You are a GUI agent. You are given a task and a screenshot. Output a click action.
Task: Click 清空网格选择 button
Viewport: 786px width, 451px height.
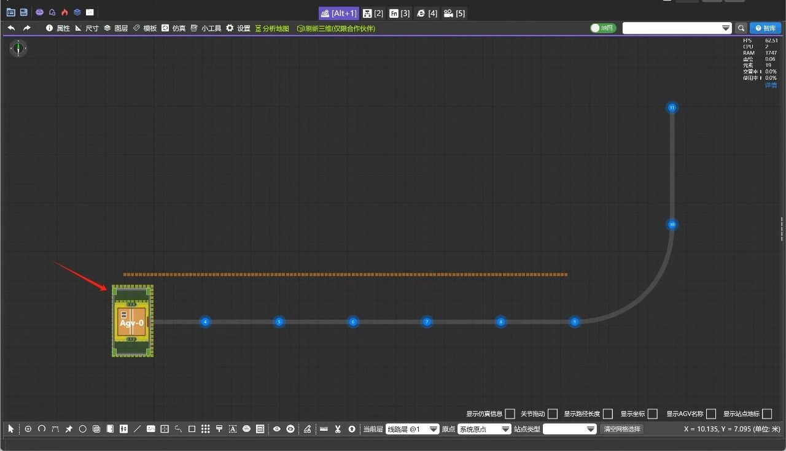pos(621,429)
